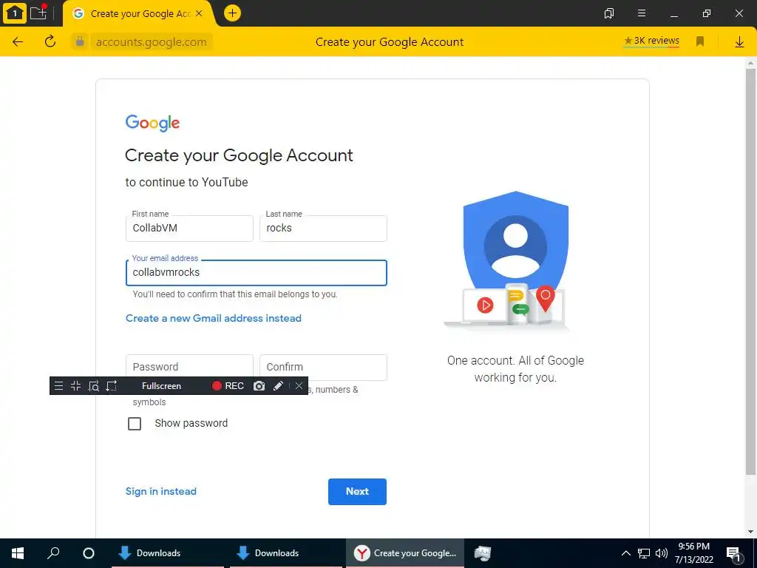Open the clock showing 9:56 PM
757x568 pixels.
[x=694, y=553]
